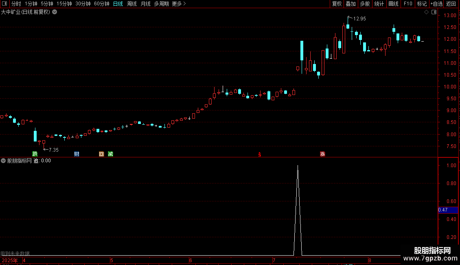Click the 追: 0.00 indicator value

click(42, 161)
